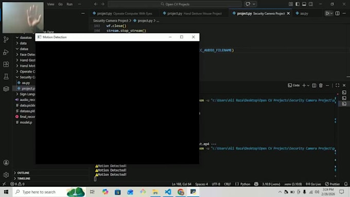Open Copilot chat icon in title bar
The width and height of the screenshot is (350, 197).
[248, 4]
